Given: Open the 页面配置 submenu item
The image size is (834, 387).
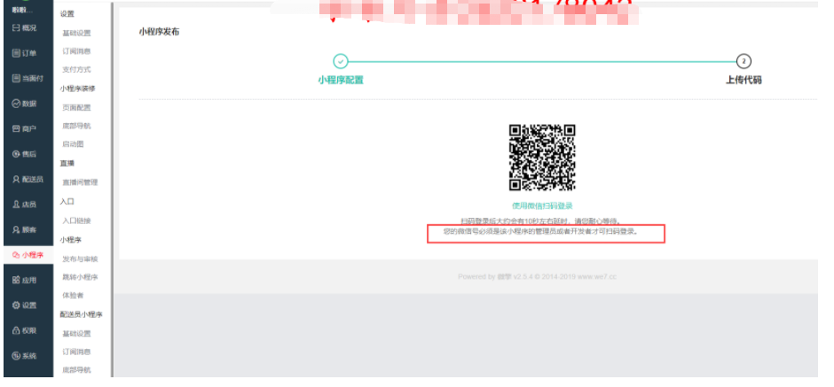Looking at the screenshot, I should [76, 108].
